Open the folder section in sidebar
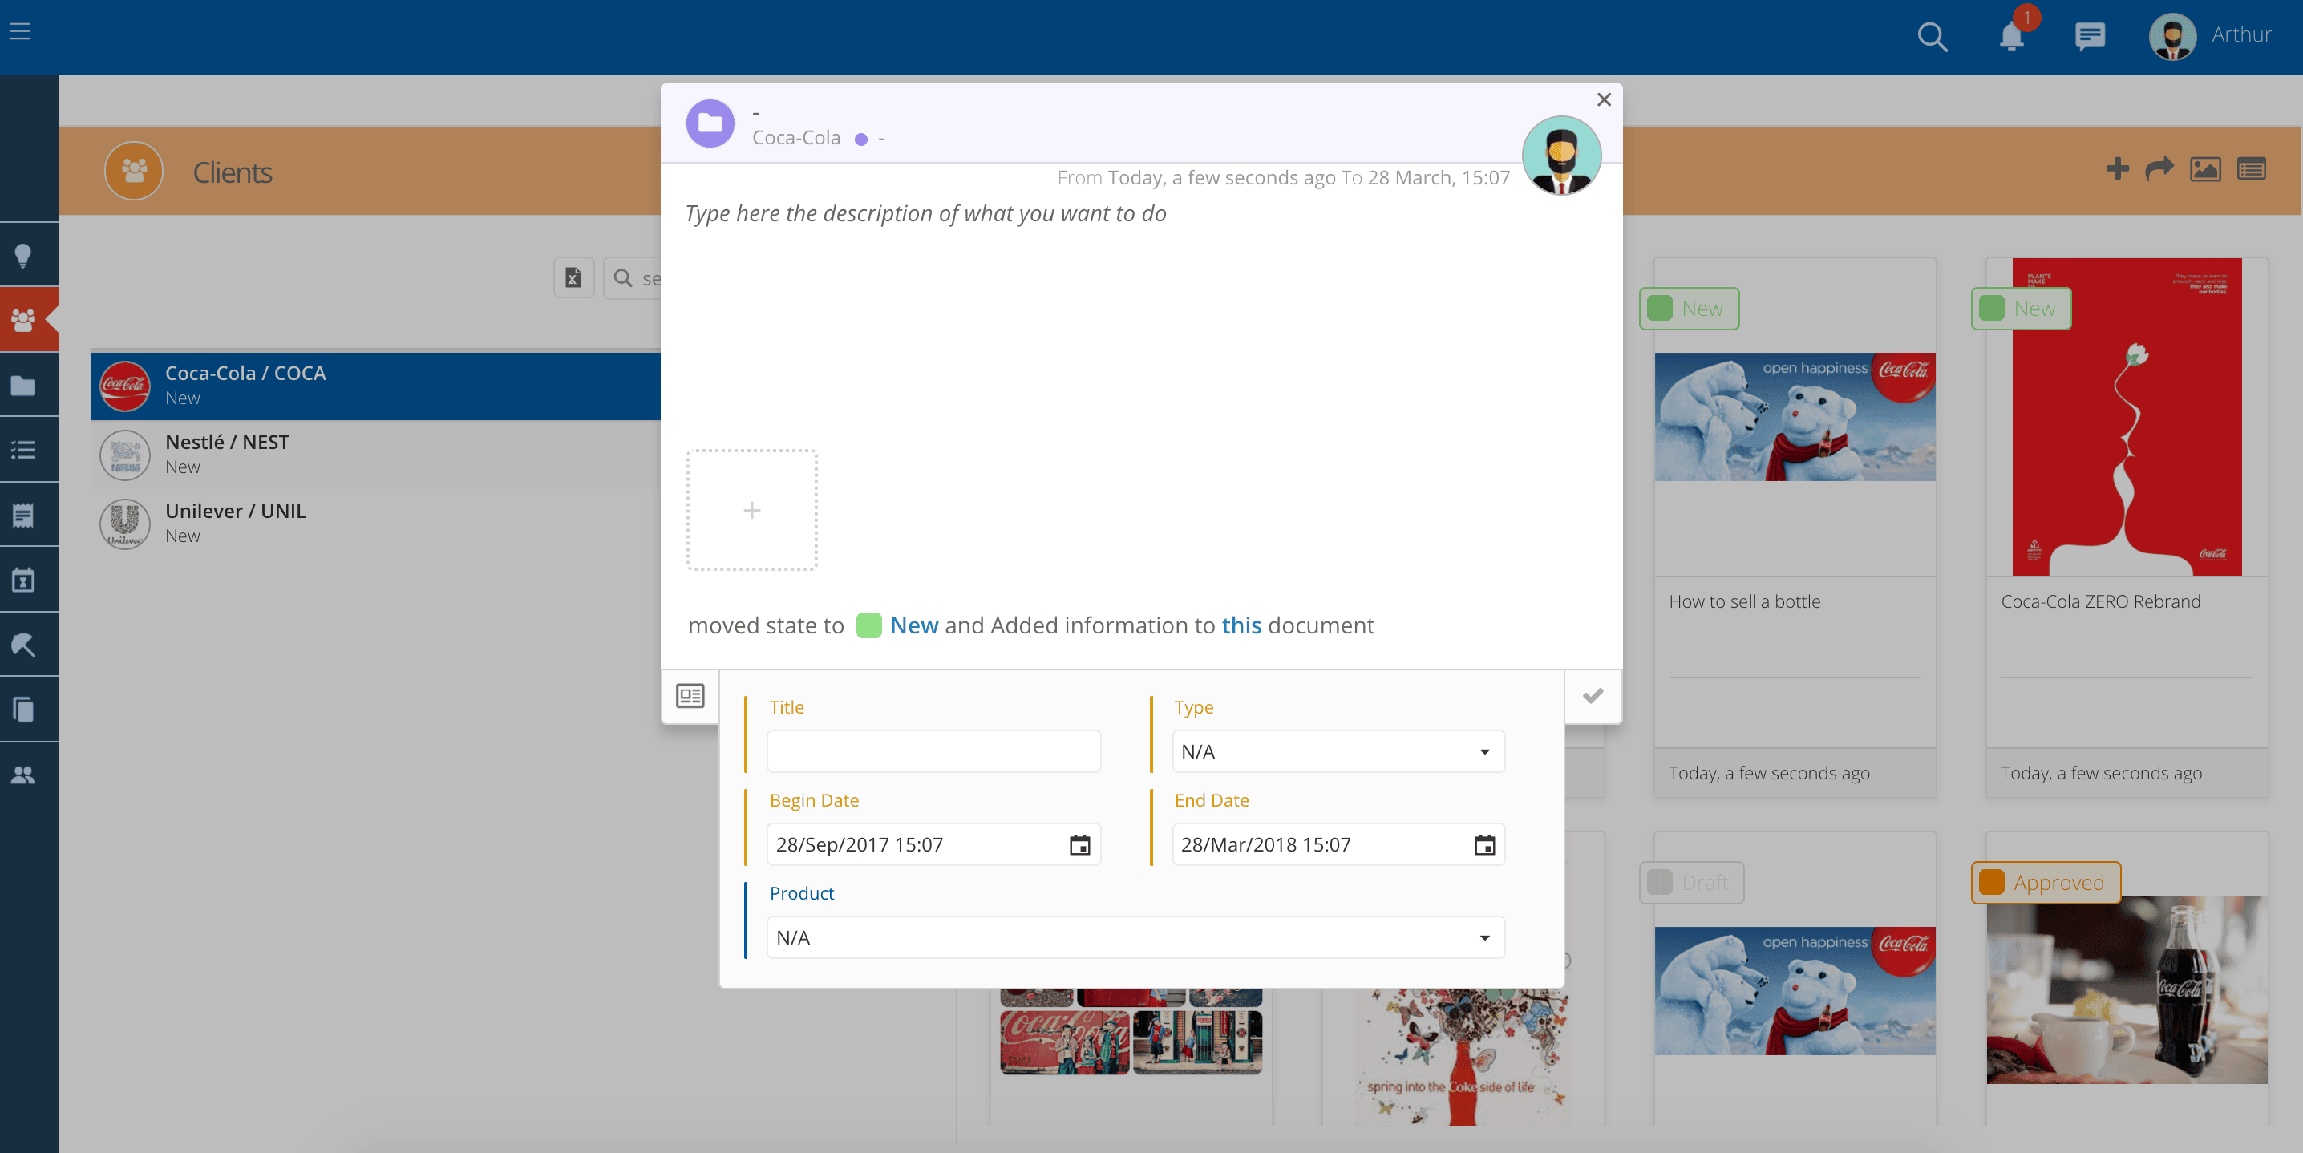Image resolution: width=2303 pixels, height=1153 pixels. tap(23, 386)
